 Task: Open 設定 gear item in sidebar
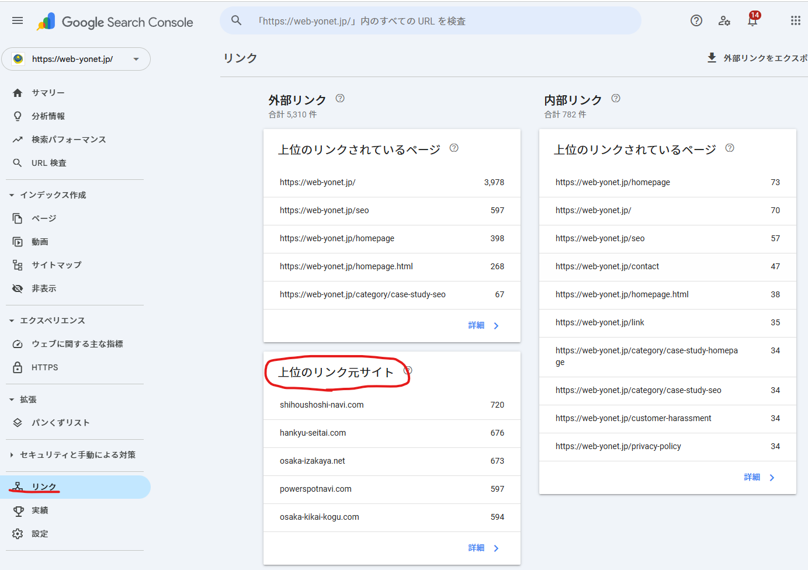tap(40, 534)
